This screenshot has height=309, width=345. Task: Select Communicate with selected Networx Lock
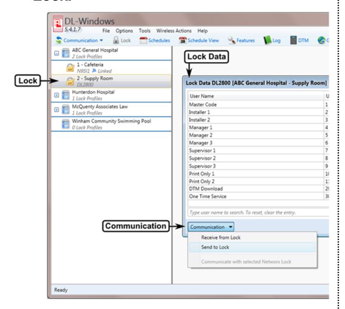(252, 262)
